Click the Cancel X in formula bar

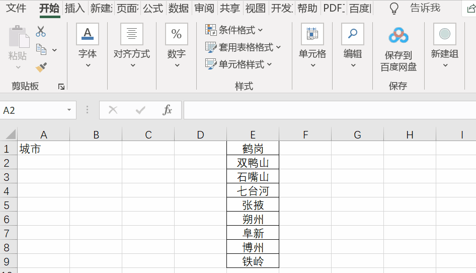[x=113, y=110]
